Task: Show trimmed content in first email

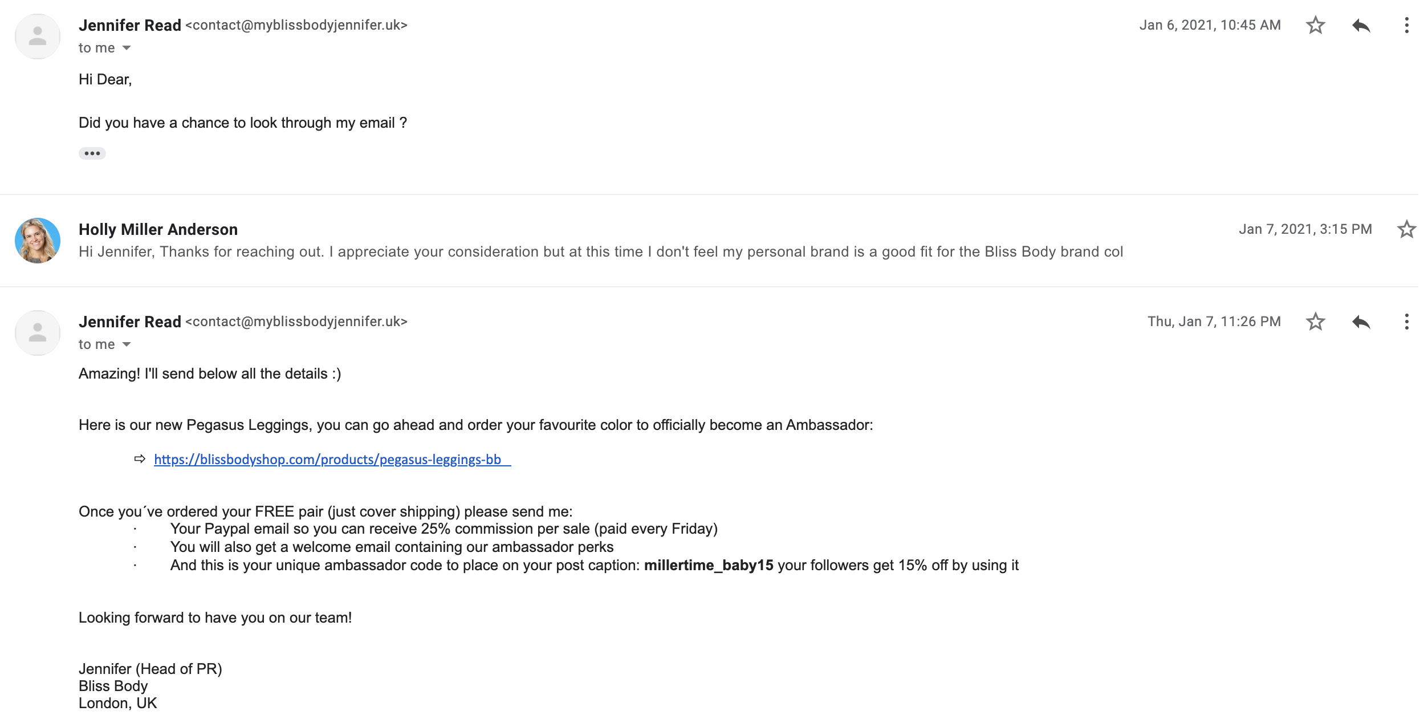Action: coord(92,153)
